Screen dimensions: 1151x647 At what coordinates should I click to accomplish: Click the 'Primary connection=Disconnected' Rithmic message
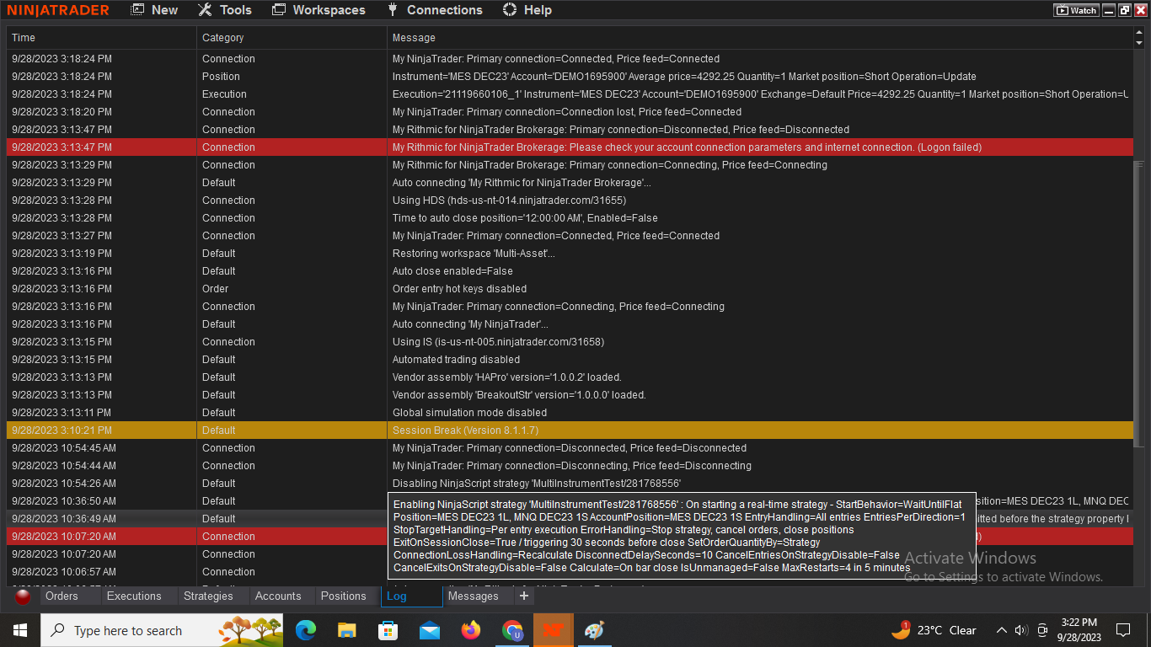click(x=621, y=130)
